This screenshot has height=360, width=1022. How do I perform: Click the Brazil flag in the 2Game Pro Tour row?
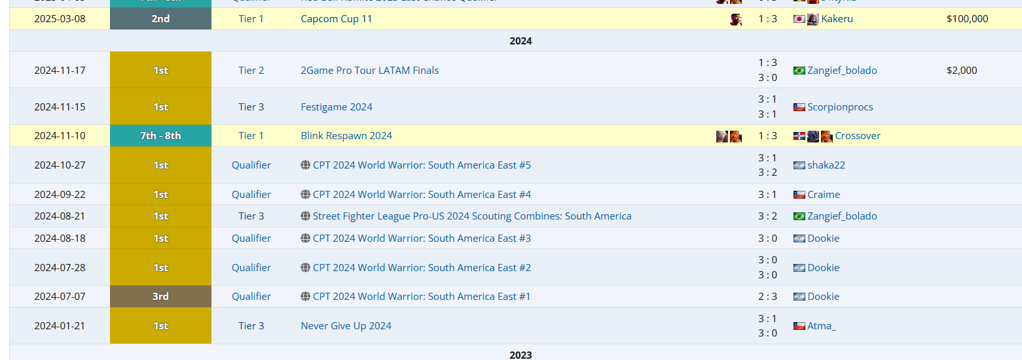tap(799, 71)
